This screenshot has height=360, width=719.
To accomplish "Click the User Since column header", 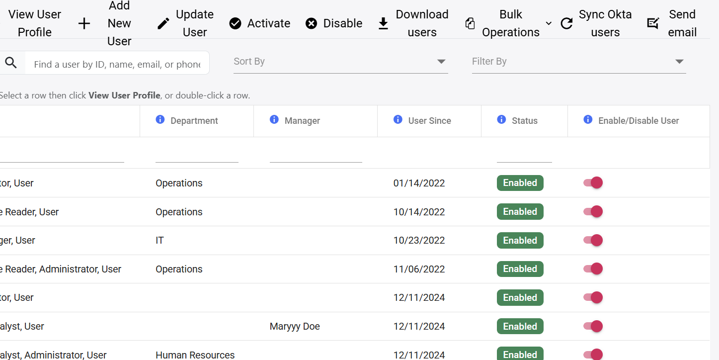I will (x=429, y=121).
